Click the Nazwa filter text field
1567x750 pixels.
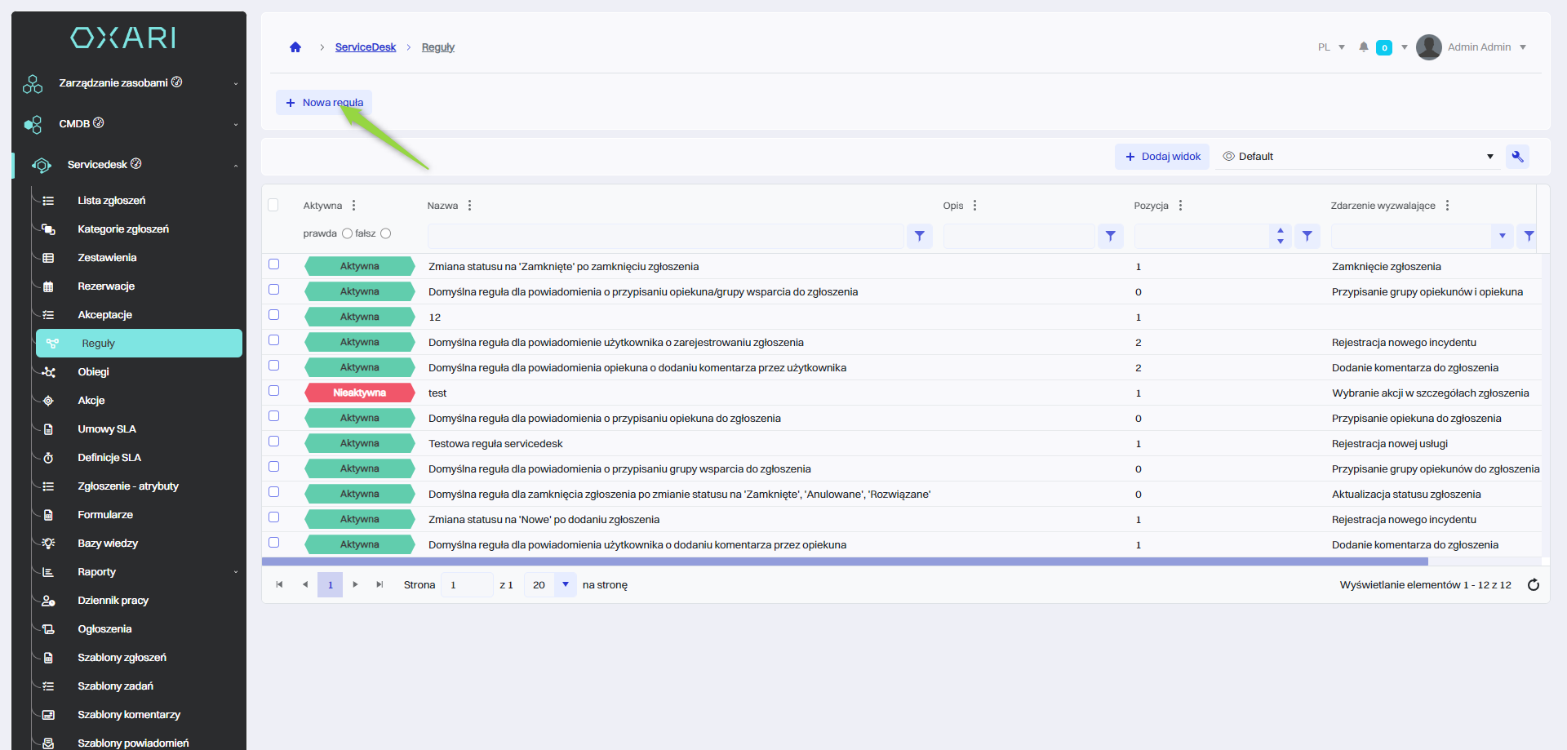pos(664,236)
